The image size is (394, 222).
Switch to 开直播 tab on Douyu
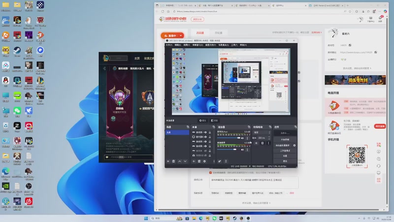(x=200, y=33)
